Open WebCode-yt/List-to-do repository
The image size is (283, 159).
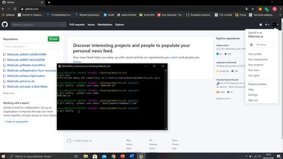click(21, 81)
